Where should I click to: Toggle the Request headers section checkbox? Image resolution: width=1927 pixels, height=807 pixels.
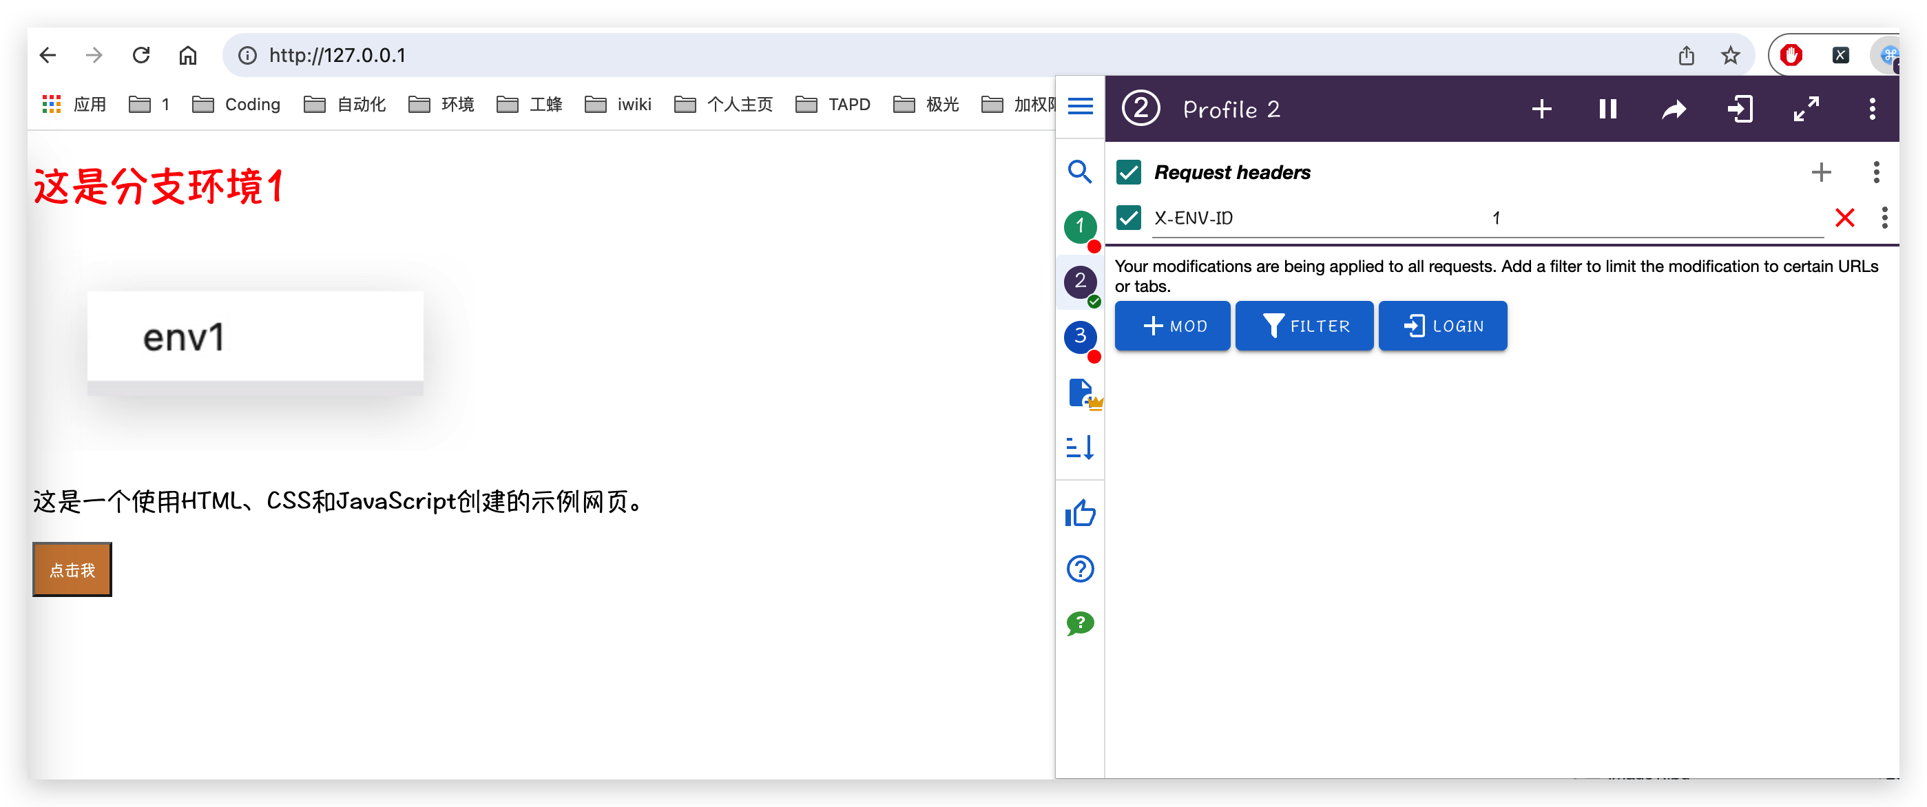(1127, 172)
